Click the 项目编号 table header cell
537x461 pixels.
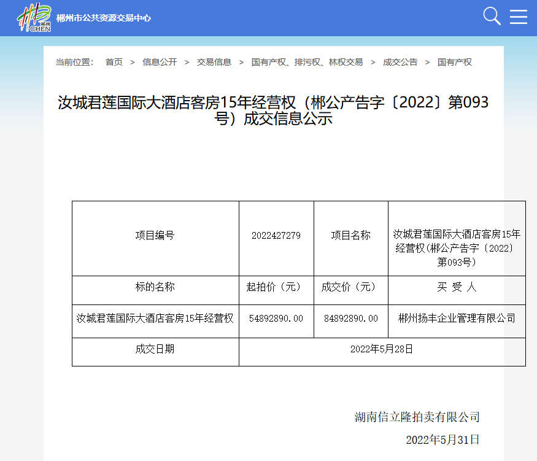(x=155, y=235)
